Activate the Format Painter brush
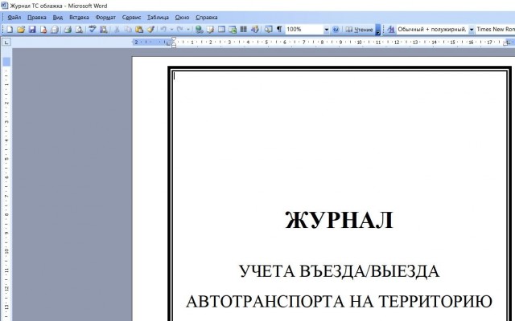 [x=150, y=30]
